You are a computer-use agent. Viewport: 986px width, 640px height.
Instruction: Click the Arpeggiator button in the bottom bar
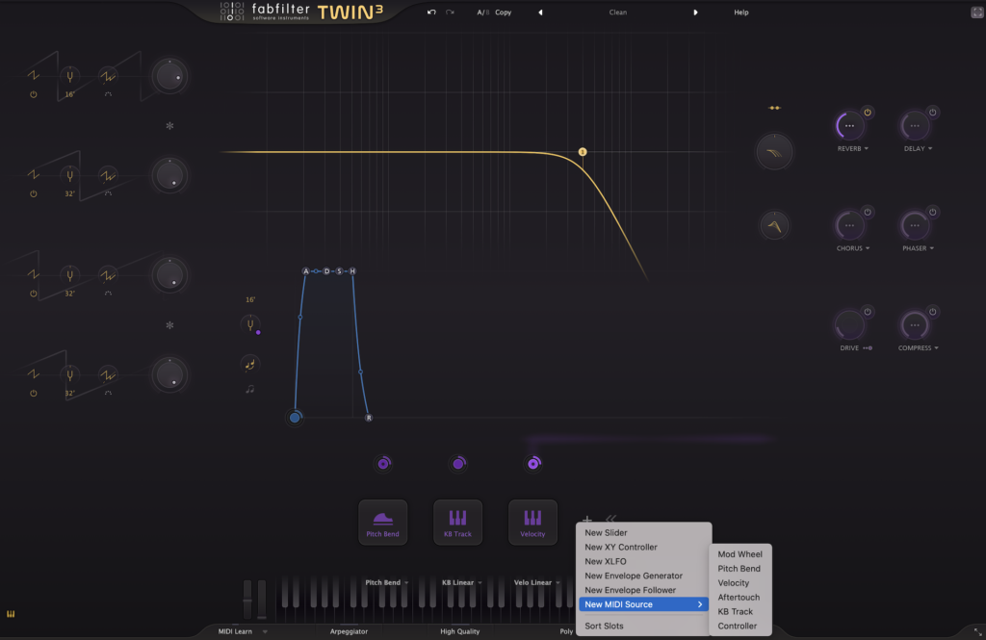349,631
